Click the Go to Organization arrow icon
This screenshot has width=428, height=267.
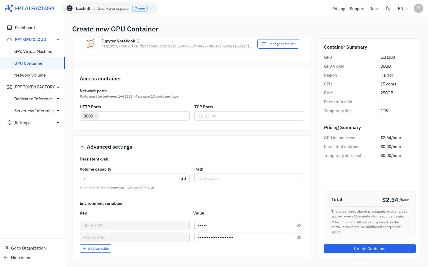(x=6, y=248)
